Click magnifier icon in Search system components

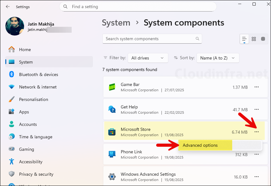pos(197,39)
